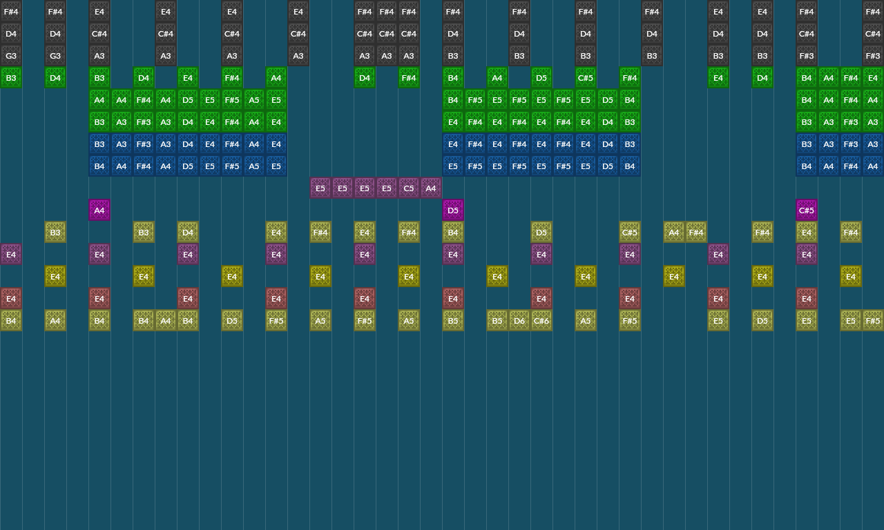Click the rightmost olive F#5 note

coord(873,320)
